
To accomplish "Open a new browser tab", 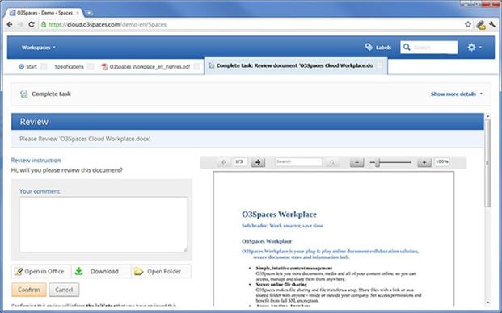I will click(x=89, y=13).
